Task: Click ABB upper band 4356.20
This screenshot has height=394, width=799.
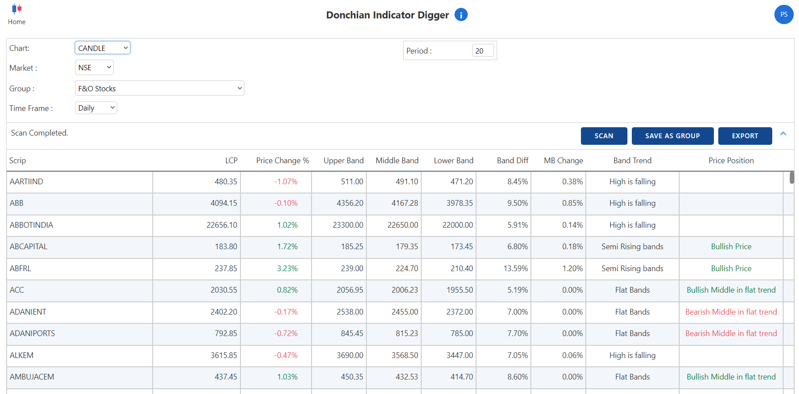Action: [350, 203]
